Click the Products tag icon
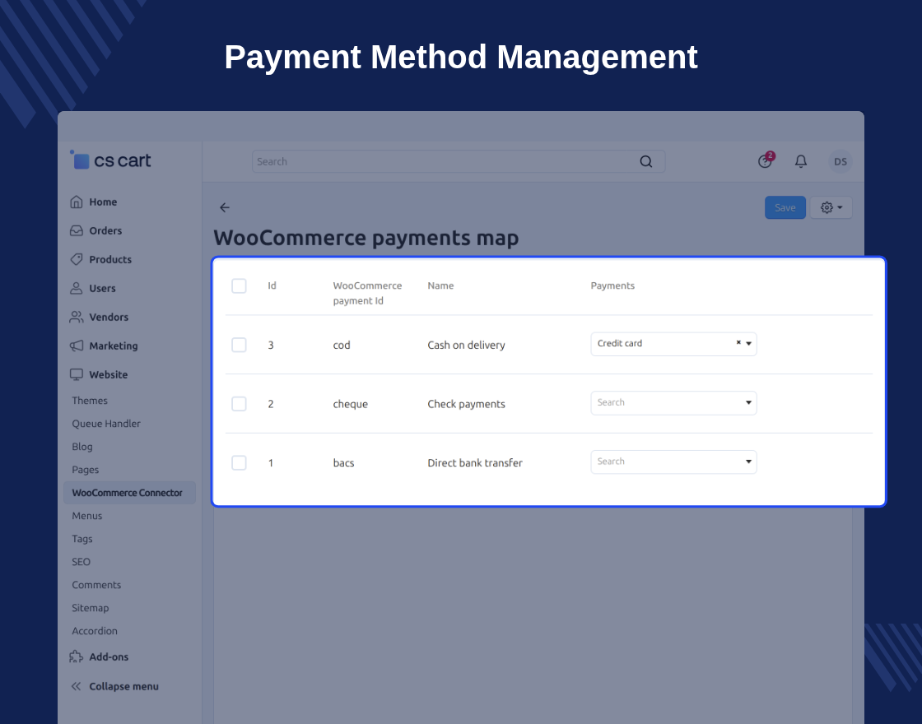 (x=77, y=259)
